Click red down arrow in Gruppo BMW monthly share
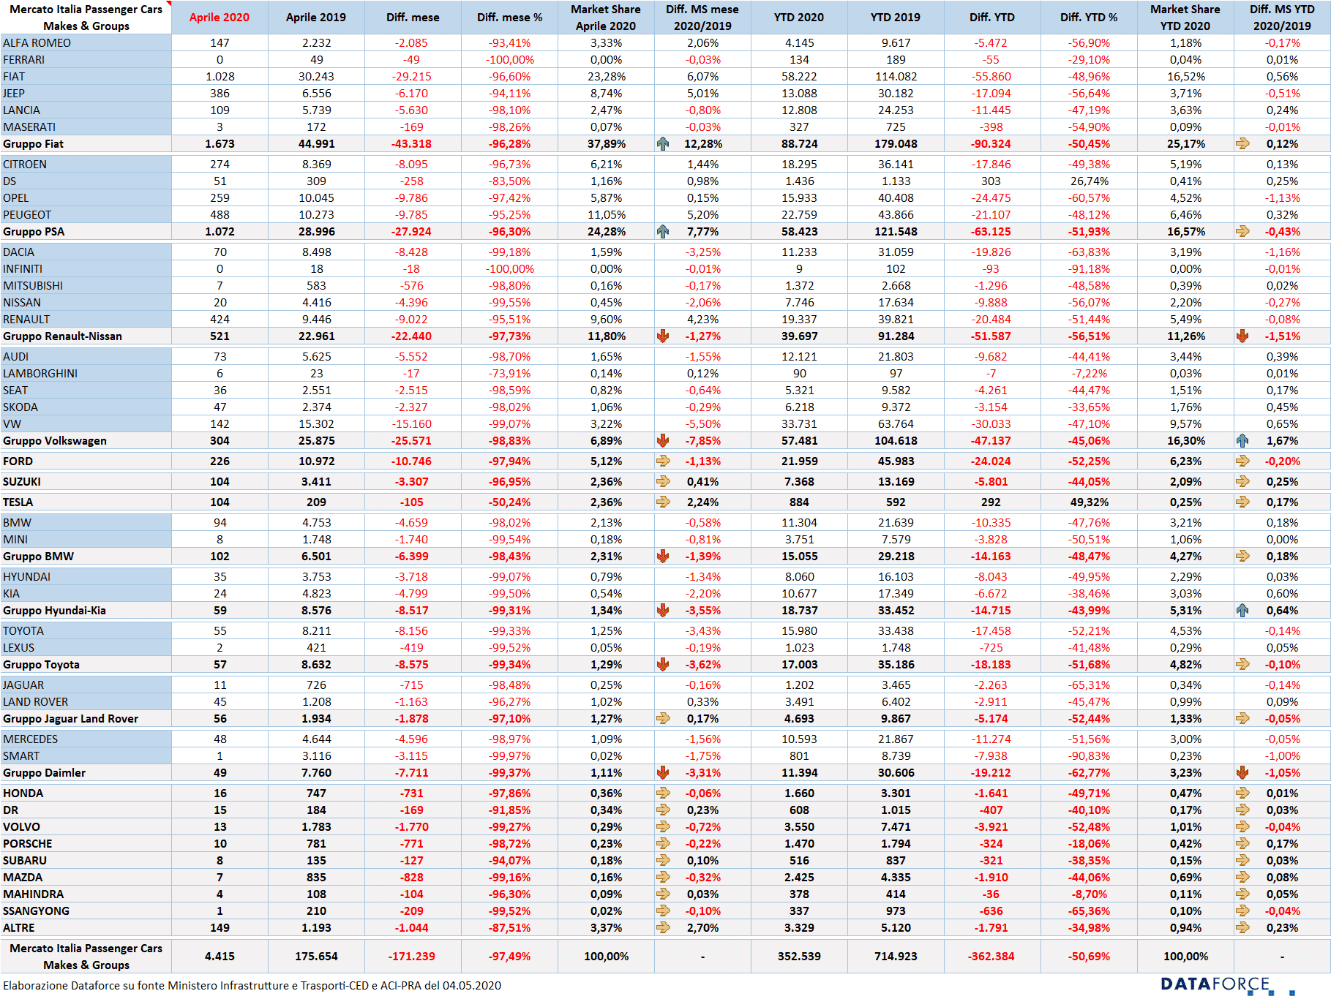 (663, 557)
